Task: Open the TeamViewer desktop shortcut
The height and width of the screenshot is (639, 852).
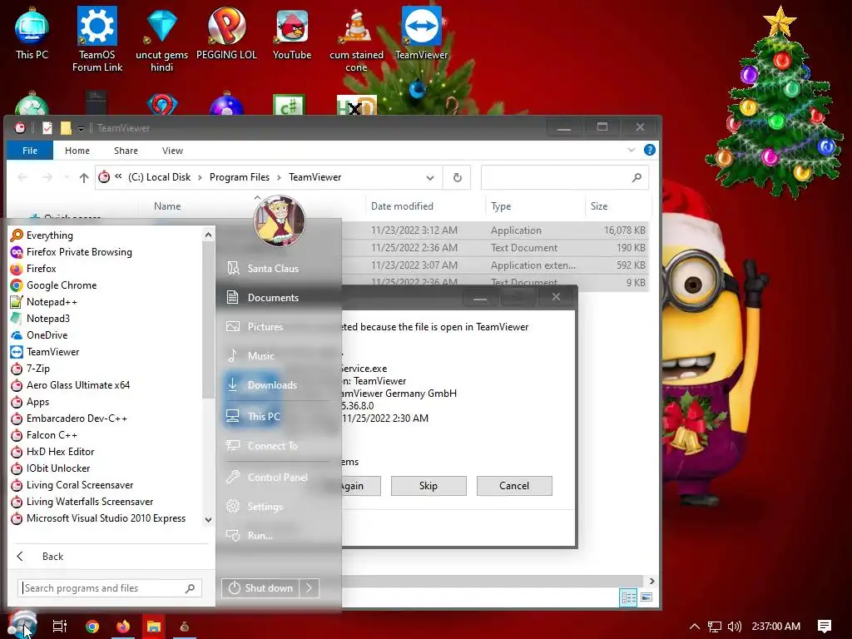Action: (x=421, y=33)
